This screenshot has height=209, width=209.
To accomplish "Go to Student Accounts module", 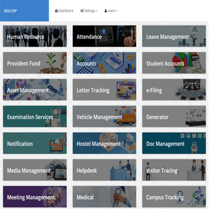I will pos(174,63).
